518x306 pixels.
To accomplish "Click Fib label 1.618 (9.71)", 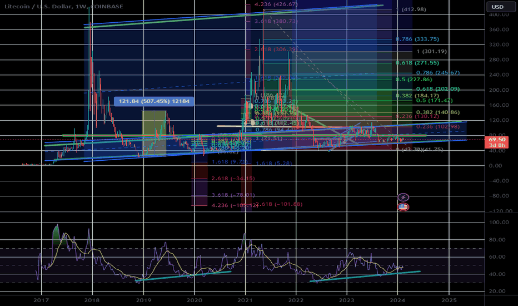I will pyautogui.click(x=230, y=162).
